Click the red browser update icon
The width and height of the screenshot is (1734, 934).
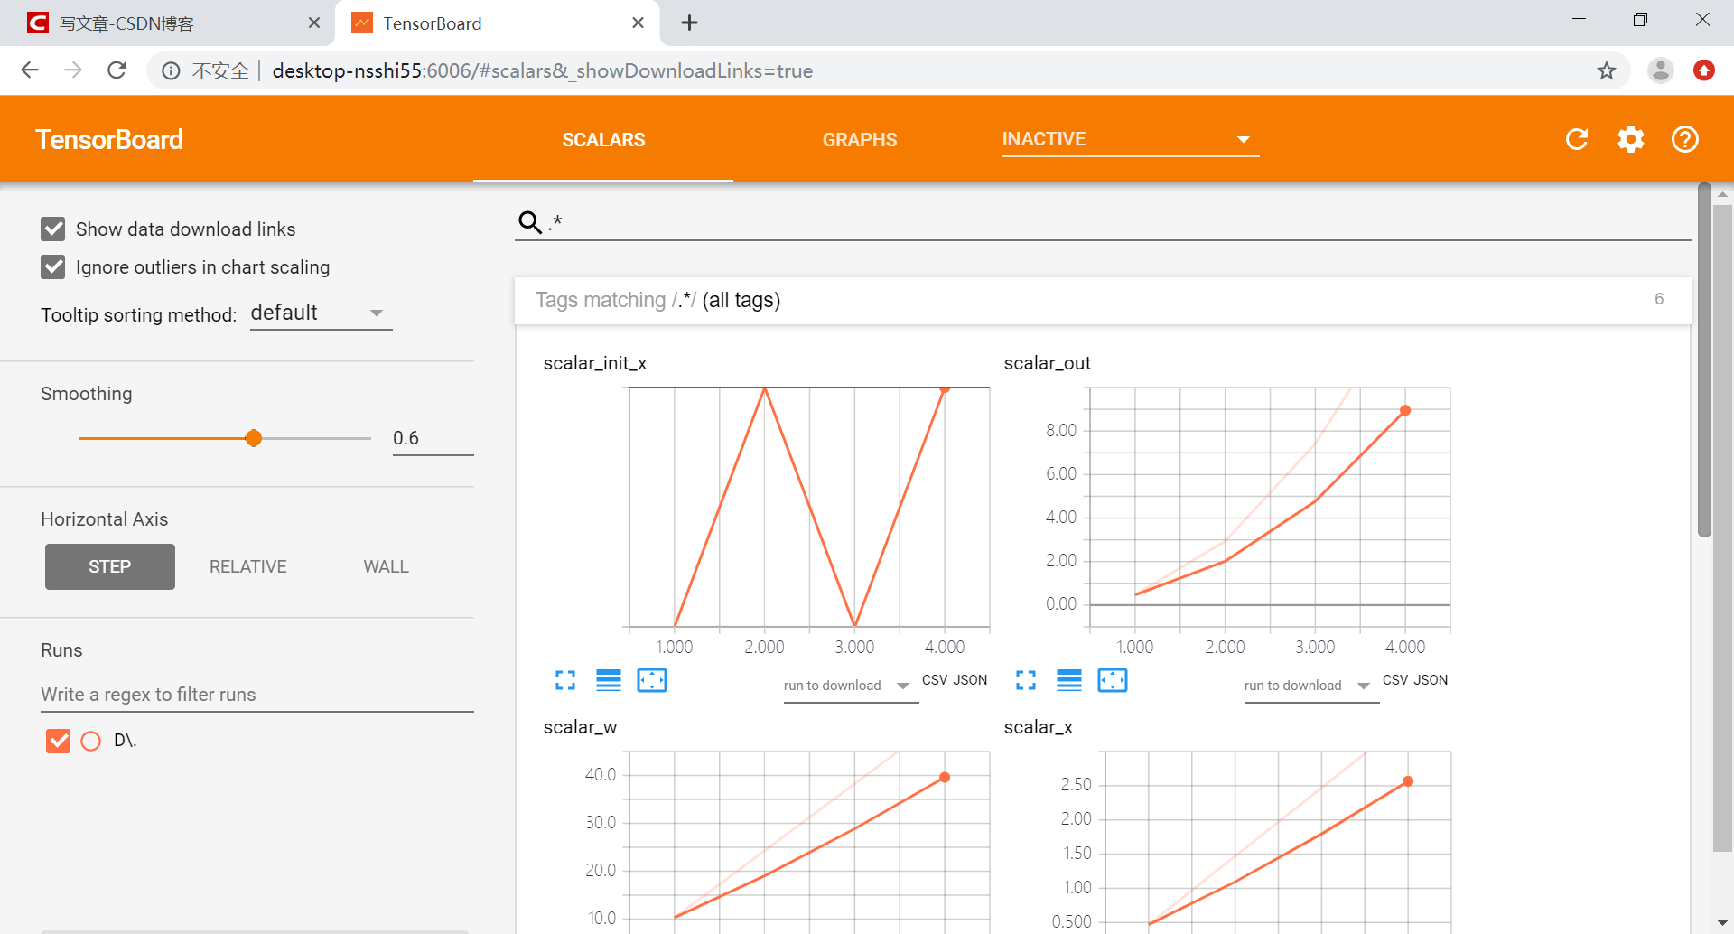point(1704,70)
